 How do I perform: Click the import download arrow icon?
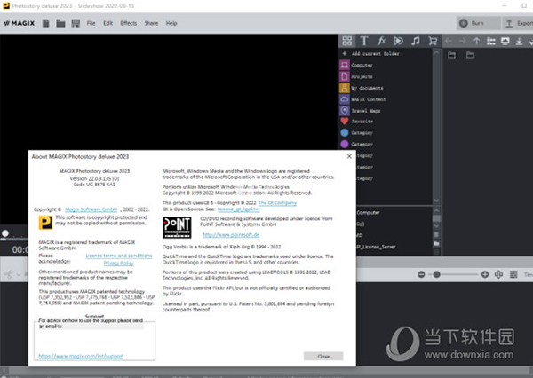519,41
